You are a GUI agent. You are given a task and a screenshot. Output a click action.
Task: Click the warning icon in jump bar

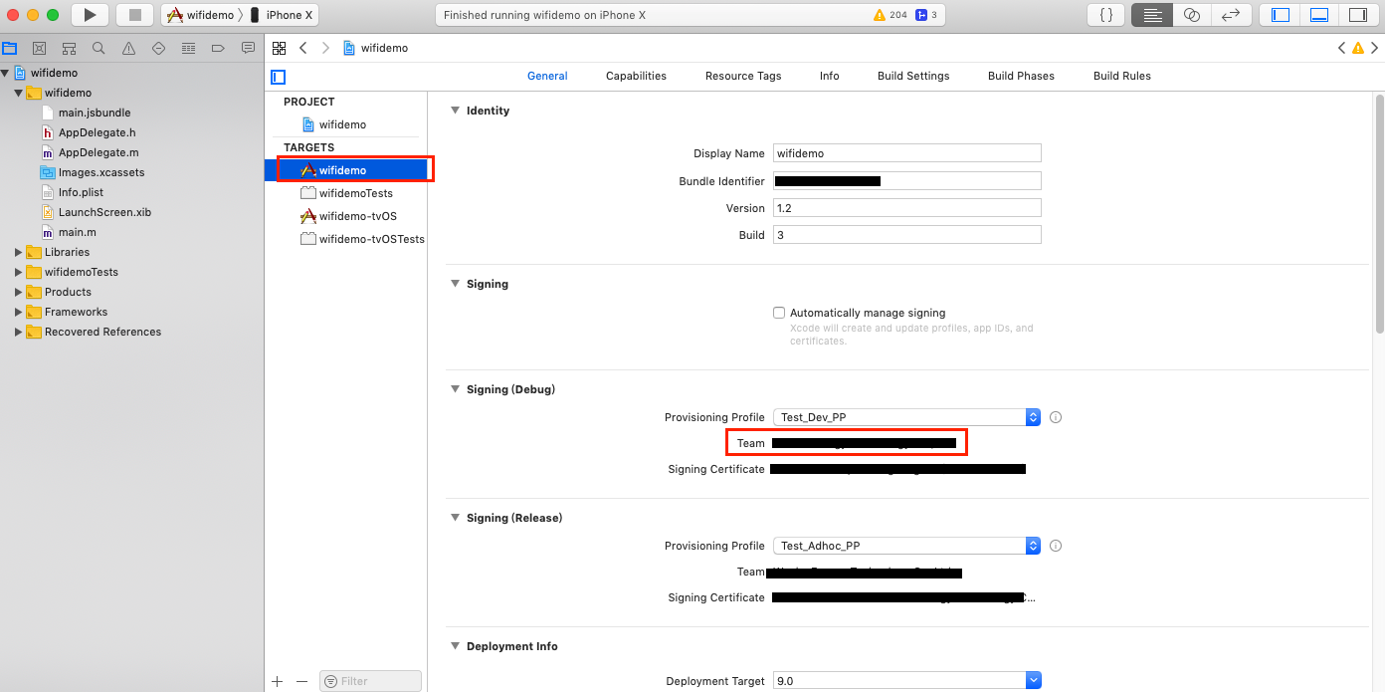pos(1358,48)
